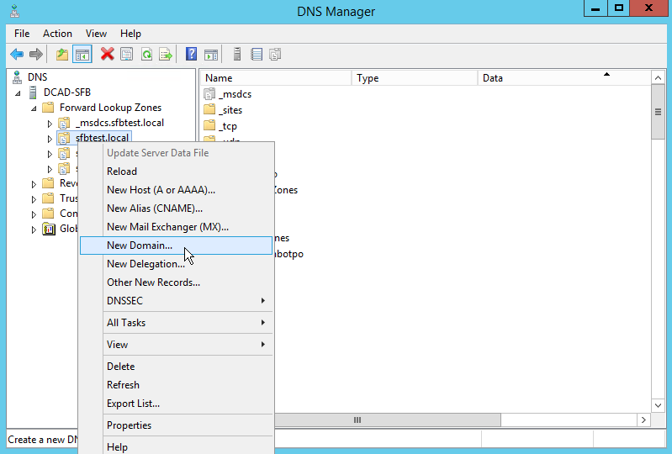The image size is (672, 454).
Task: Click the _msdcs.sfbtest.local zone icon
Action: click(x=64, y=123)
